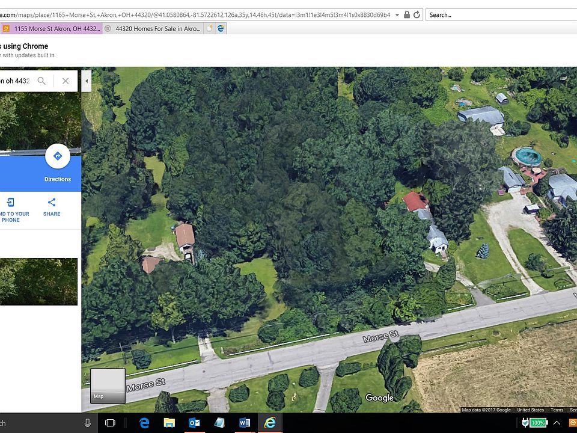Click the Directions arrow icon
The height and width of the screenshot is (433, 577).
[x=58, y=156]
